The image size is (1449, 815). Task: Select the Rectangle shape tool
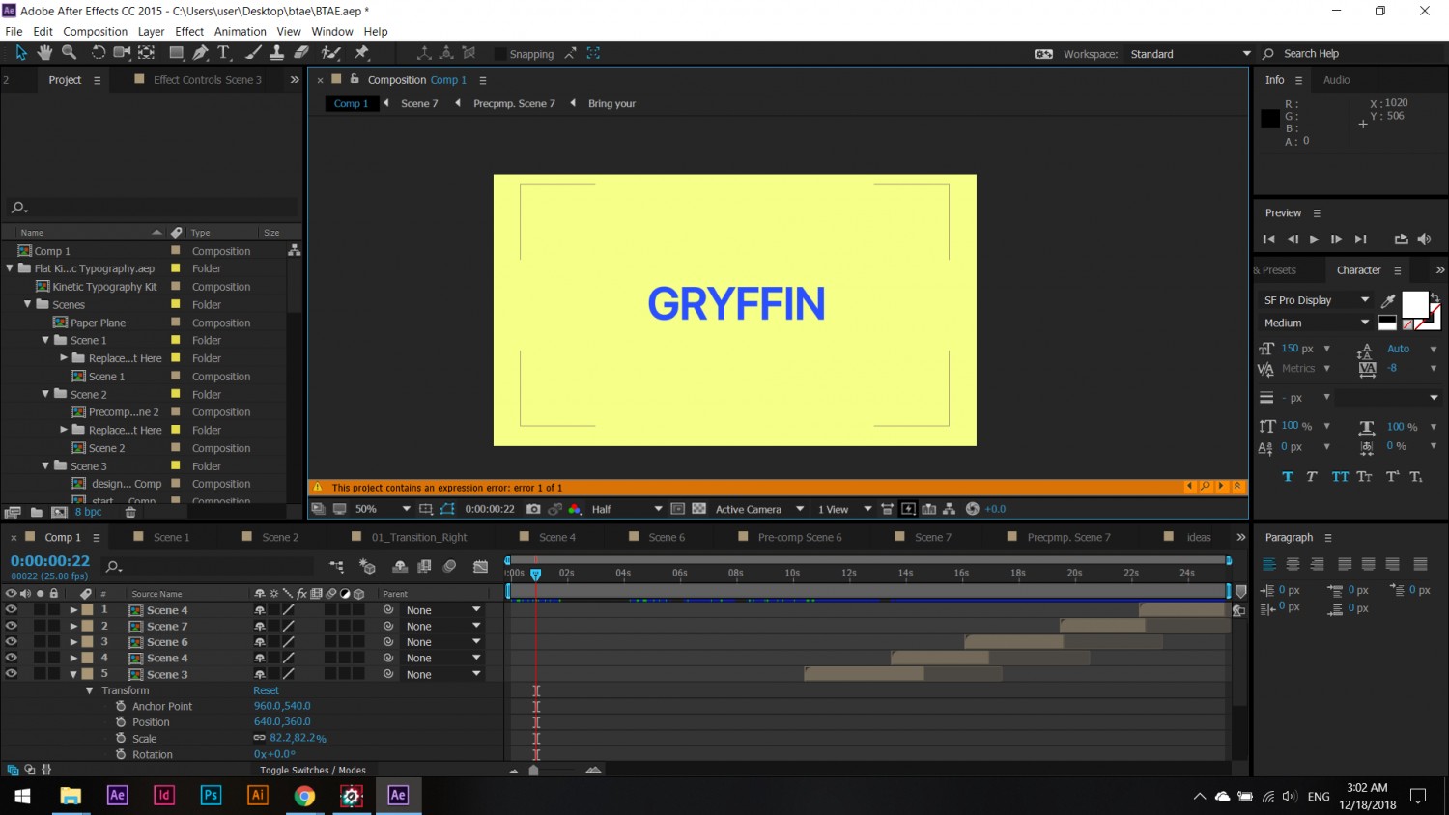[177, 53]
